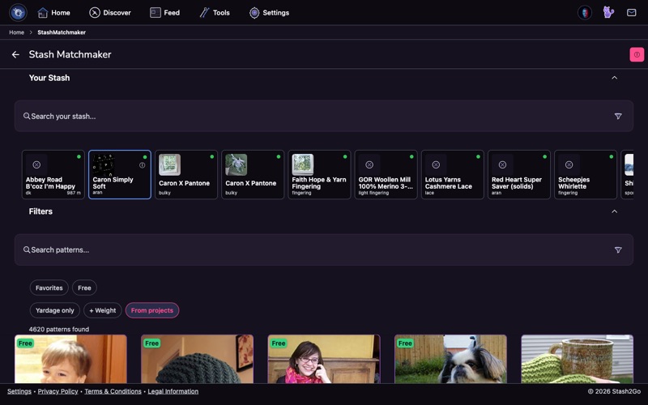Collapse the Filters section
This screenshot has width=648, height=405.
615,211
